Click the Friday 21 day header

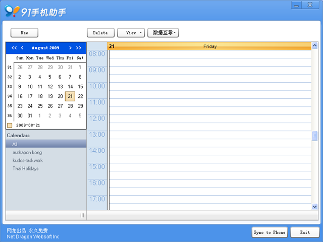click(x=209, y=46)
